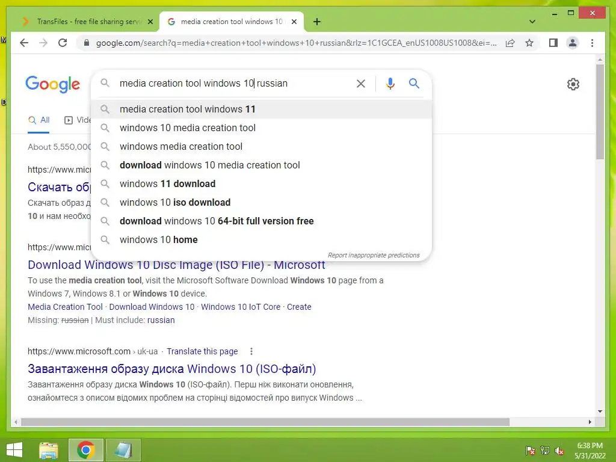The image size is (616, 462).
Task: Click the horizontal scrollbar thumb
Action: coord(265,422)
